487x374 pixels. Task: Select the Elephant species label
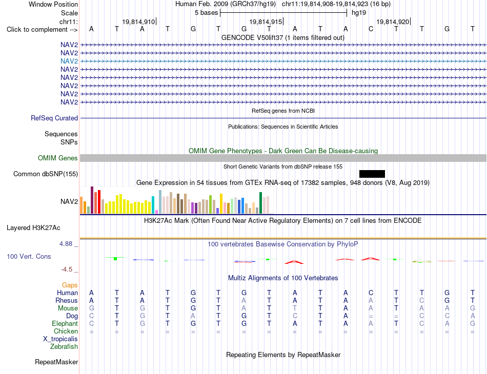point(65,323)
